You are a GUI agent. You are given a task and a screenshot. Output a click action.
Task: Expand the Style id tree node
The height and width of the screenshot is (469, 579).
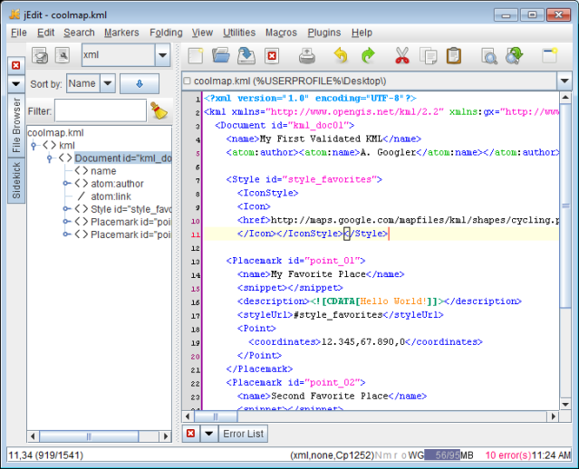point(66,209)
